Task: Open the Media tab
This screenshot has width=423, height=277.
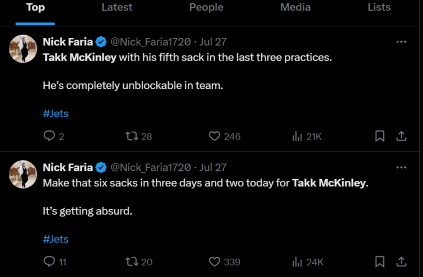Action: click(x=295, y=8)
